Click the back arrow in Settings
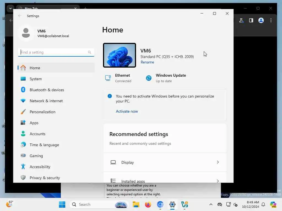 20,16
